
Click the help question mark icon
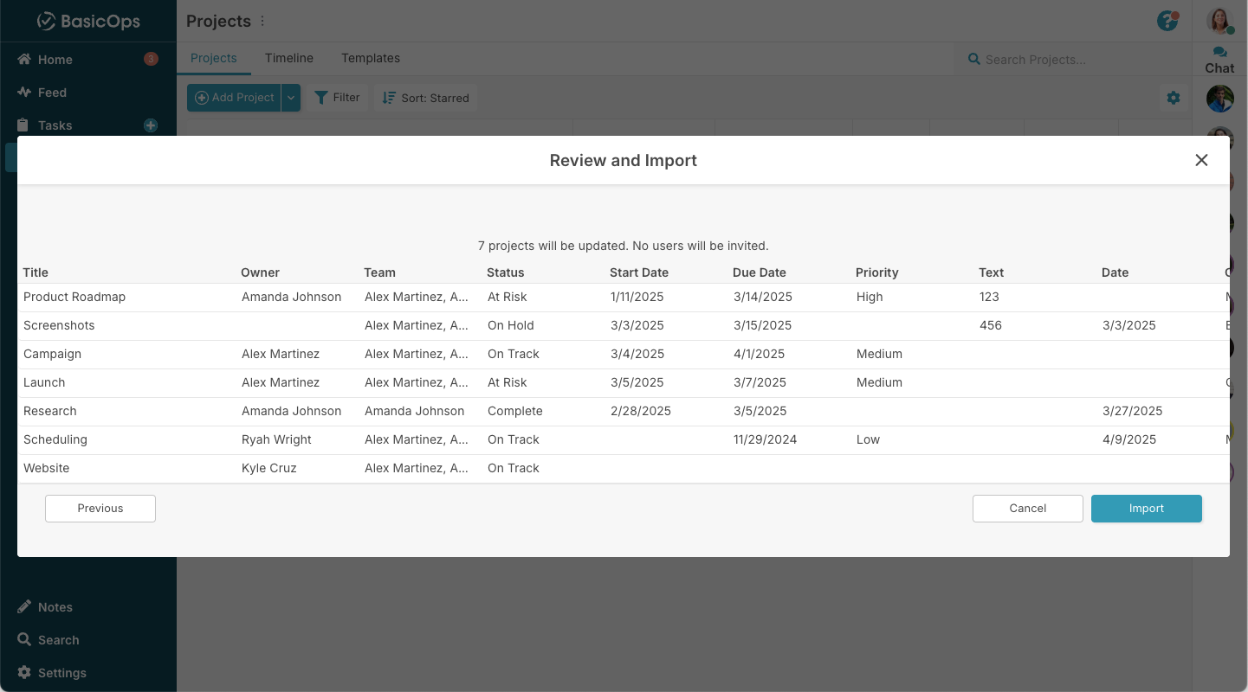pyautogui.click(x=1167, y=22)
